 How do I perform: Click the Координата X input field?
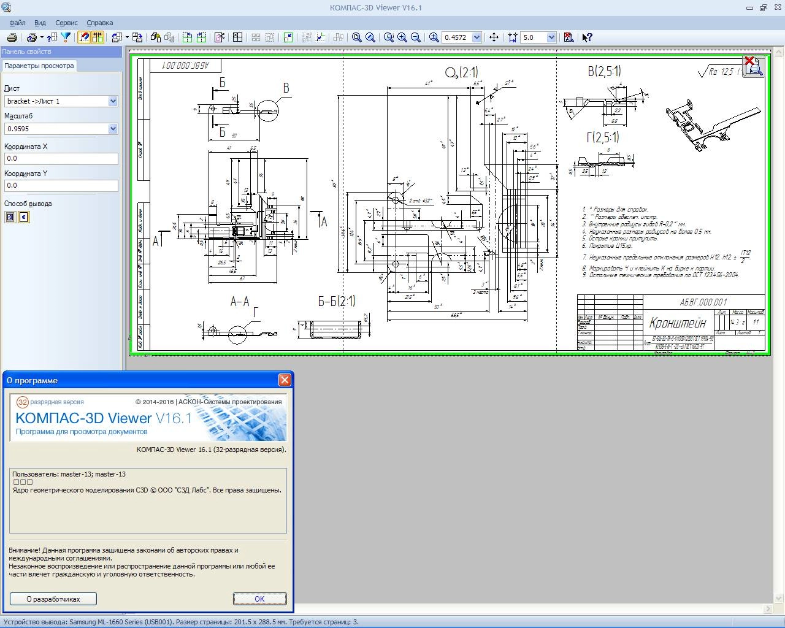[x=61, y=158]
